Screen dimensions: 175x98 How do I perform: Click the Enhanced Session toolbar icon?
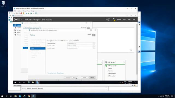tap(36, 13)
